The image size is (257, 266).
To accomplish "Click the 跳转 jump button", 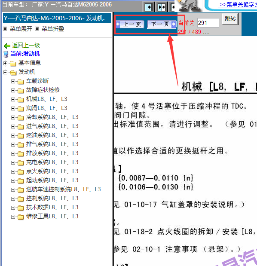I will coord(230,18).
